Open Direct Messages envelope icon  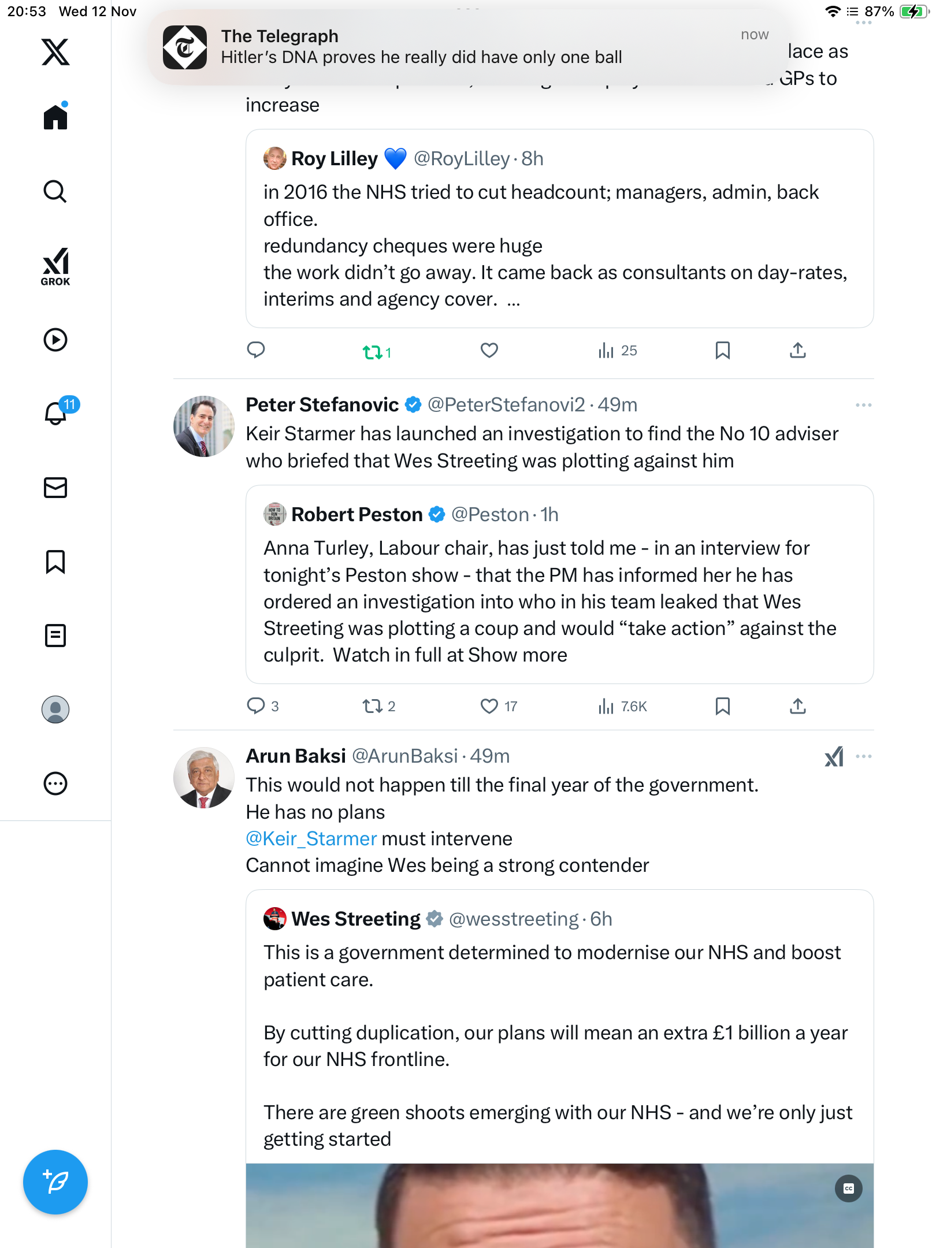point(55,487)
